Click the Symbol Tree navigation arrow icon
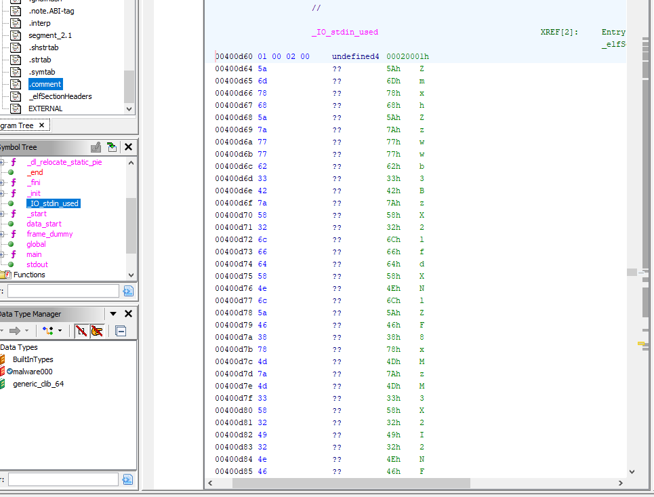Screen dimensions: 654x497 click(112, 147)
